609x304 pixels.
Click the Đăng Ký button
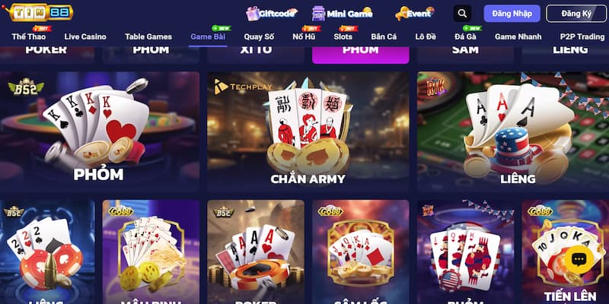[576, 14]
